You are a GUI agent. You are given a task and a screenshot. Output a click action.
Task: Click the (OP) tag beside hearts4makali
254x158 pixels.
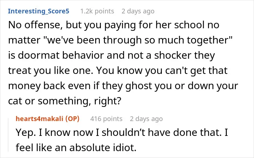click(73, 119)
